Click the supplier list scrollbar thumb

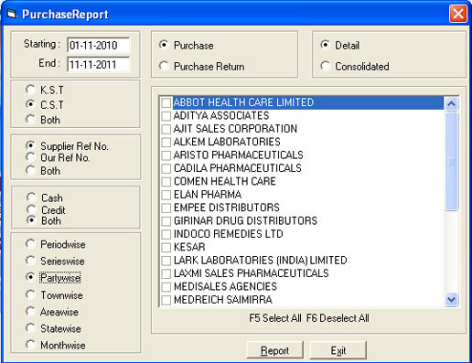[x=451, y=161]
